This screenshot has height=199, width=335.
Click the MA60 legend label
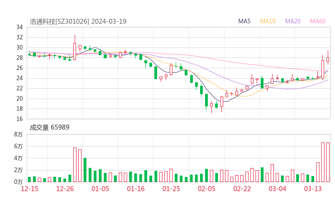click(318, 21)
